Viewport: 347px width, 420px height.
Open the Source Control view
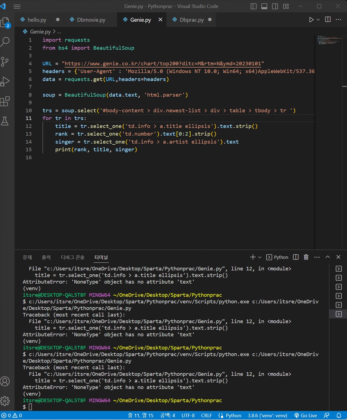pos(5,61)
